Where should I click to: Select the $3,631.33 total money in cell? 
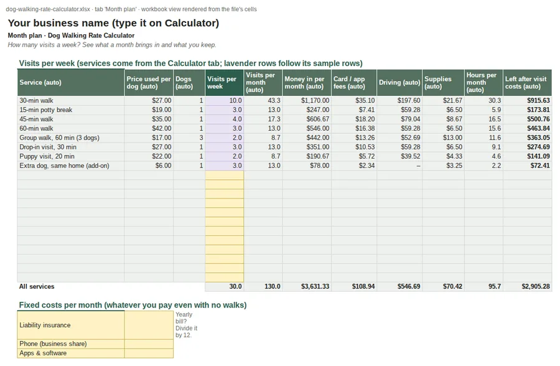pos(307,287)
